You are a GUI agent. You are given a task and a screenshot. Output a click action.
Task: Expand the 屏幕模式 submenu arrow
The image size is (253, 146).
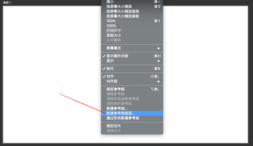[159, 48]
